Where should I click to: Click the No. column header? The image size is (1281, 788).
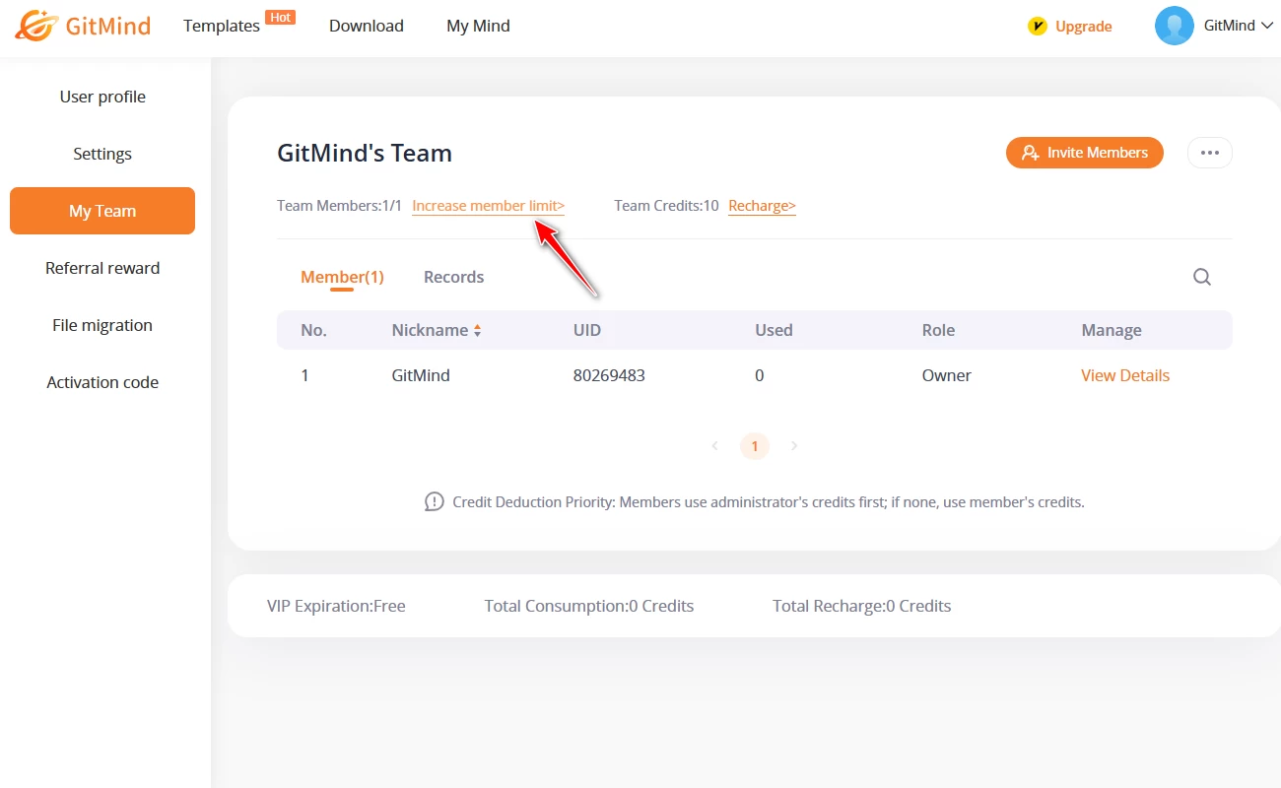point(313,330)
